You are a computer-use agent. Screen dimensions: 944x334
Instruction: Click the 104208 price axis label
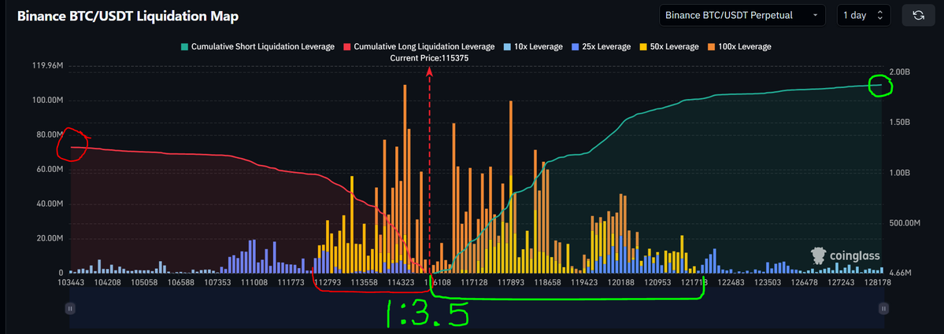click(109, 281)
